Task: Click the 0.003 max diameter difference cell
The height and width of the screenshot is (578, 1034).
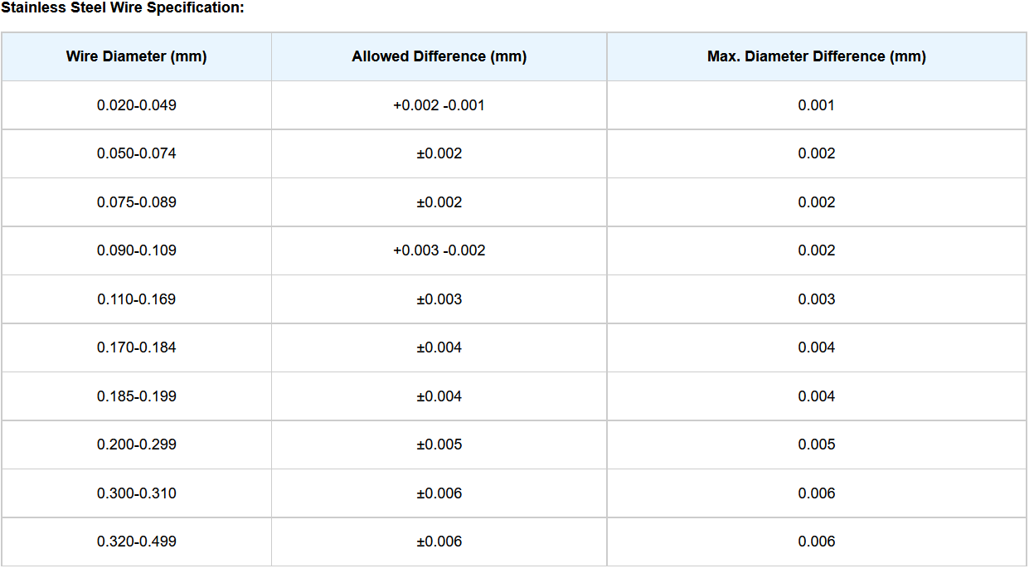Action: pos(816,299)
